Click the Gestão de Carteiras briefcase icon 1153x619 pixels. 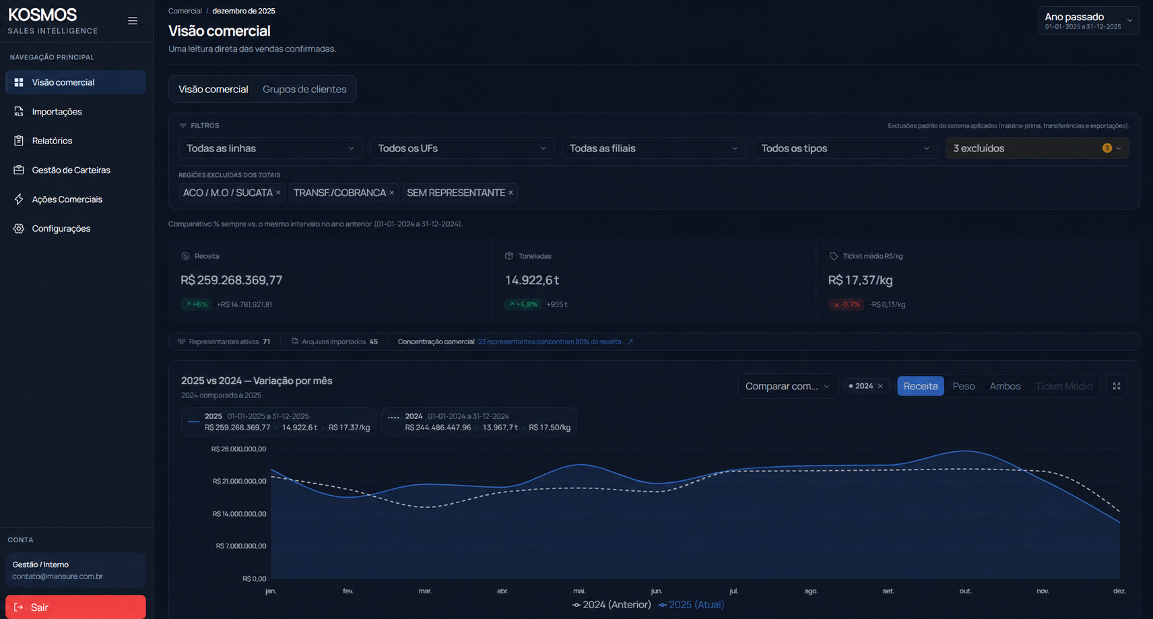pyautogui.click(x=19, y=170)
